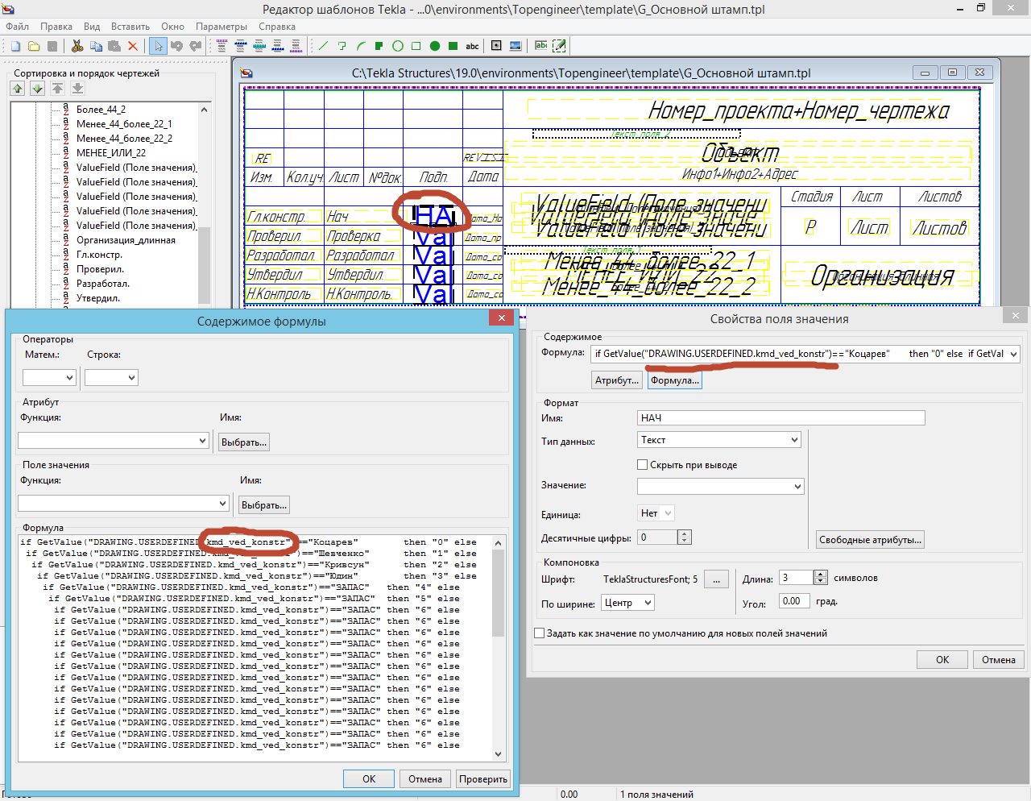Screen dimensions: 1031x801
Task: Expand the 'По ширине' alignment dropdown
Action: [627, 603]
